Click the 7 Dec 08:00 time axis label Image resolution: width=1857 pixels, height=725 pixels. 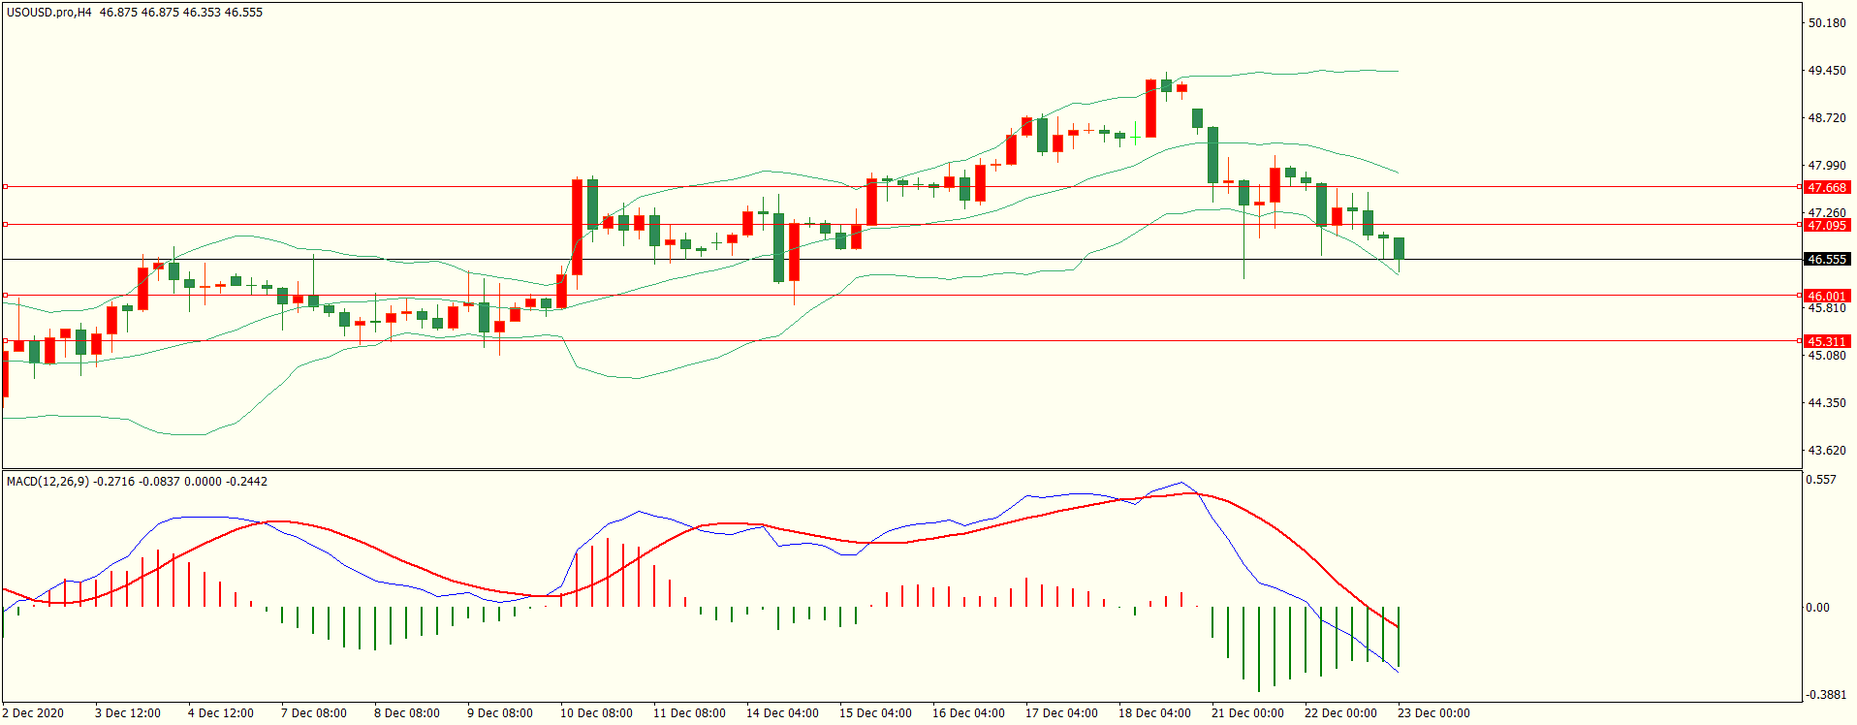pos(314,713)
